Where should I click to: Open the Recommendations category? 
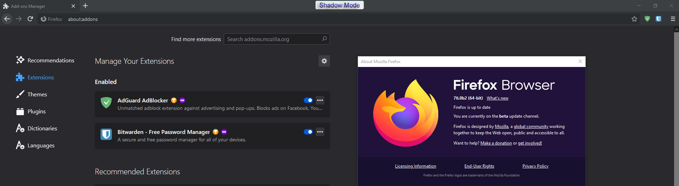(x=45, y=60)
